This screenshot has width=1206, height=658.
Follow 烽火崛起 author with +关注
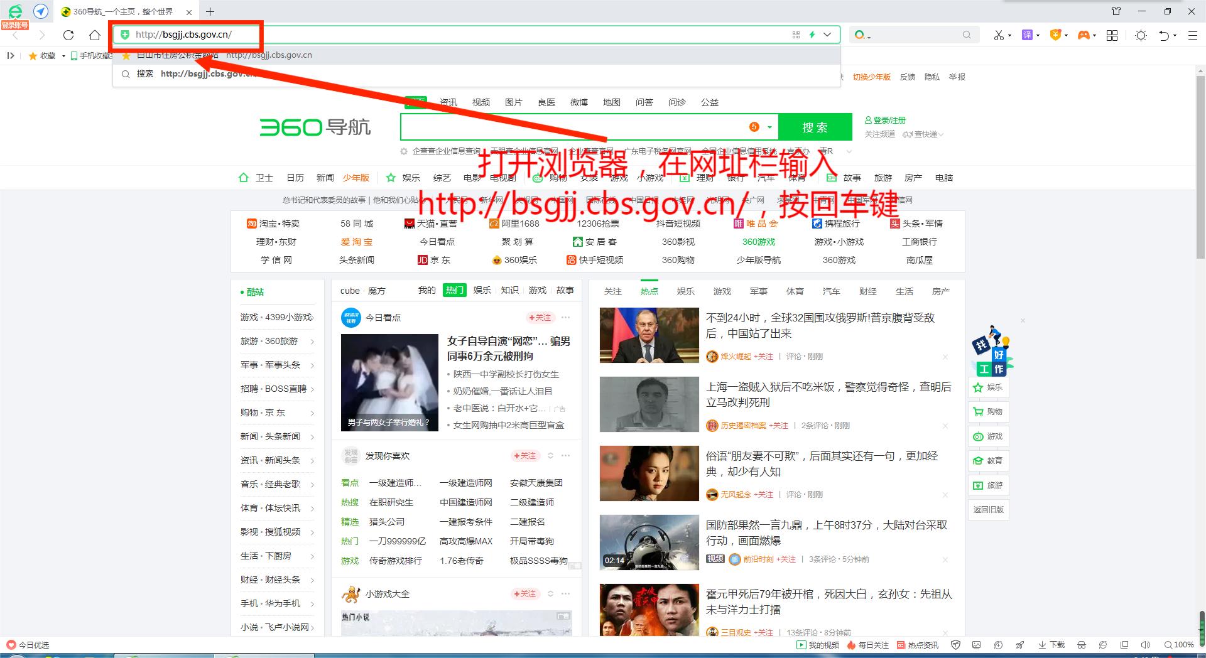point(763,357)
